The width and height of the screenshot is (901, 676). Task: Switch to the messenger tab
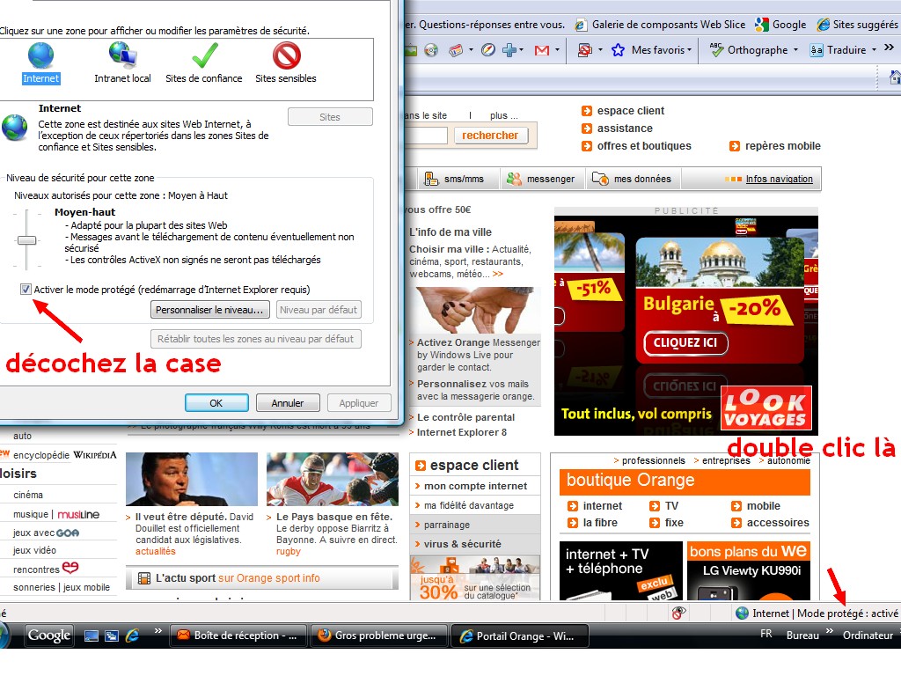(541, 179)
